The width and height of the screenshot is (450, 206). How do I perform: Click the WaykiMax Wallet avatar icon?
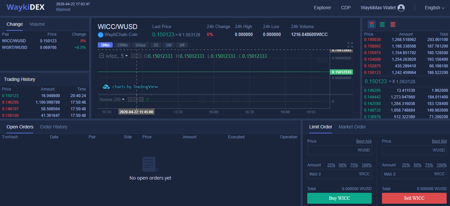(401, 8)
